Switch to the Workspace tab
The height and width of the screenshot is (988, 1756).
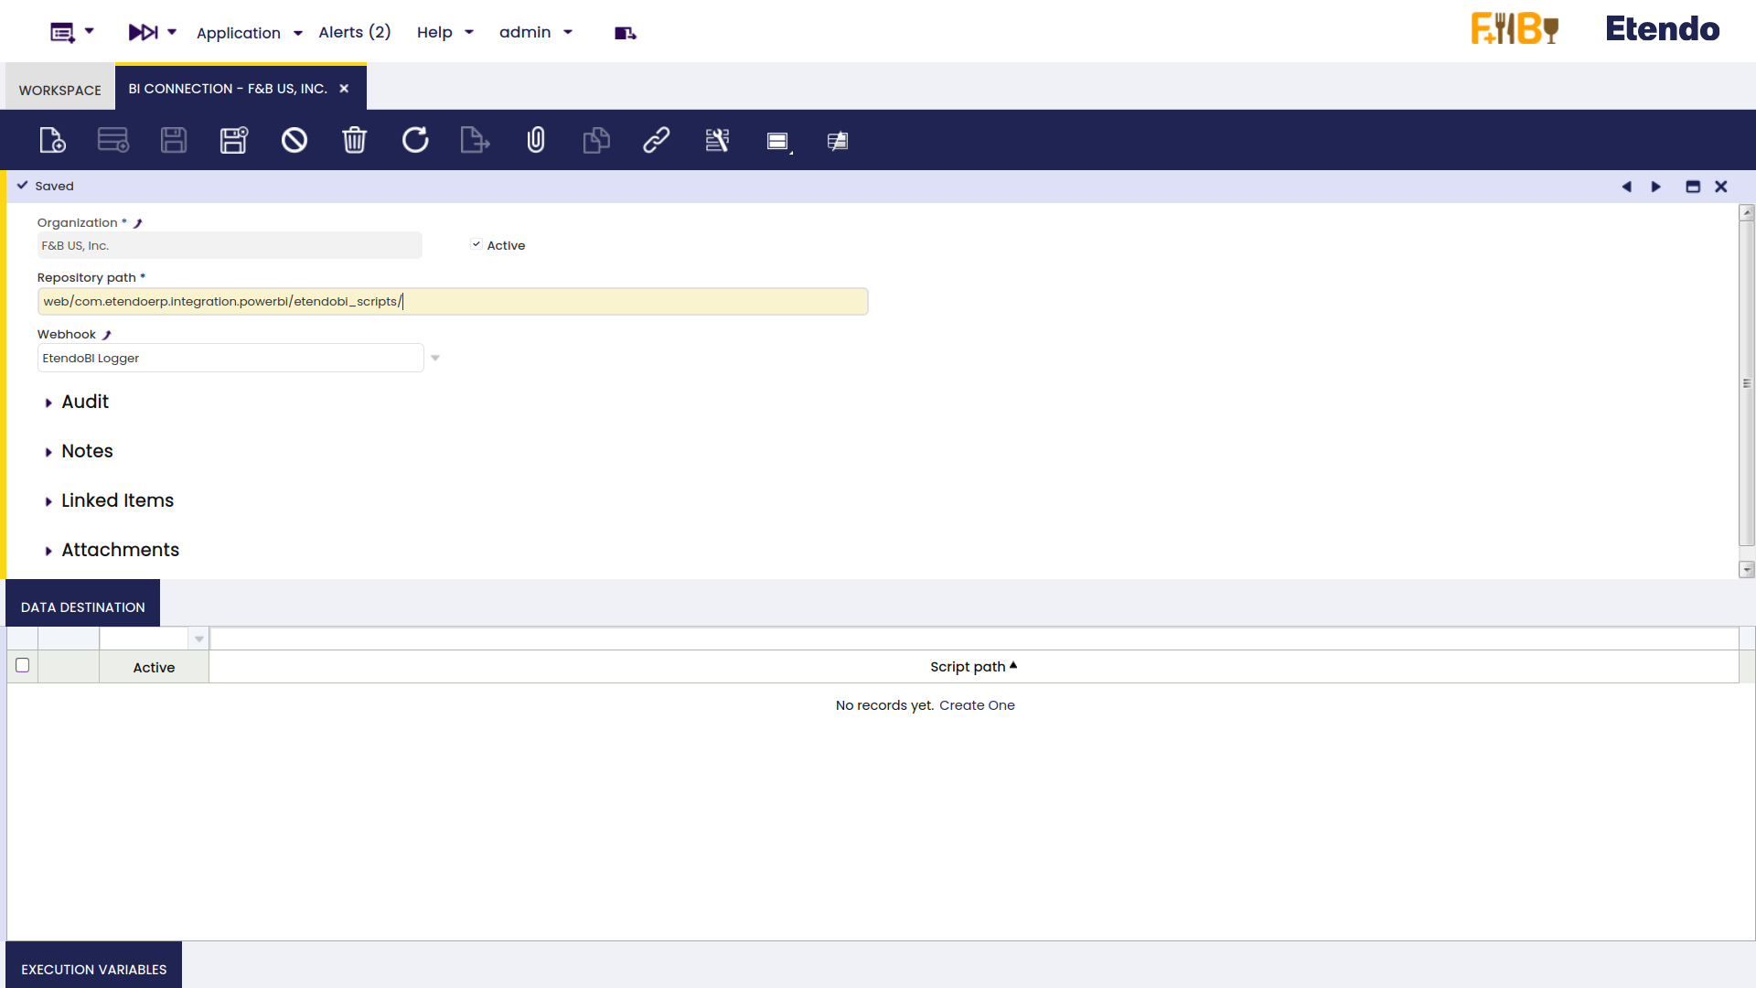pos(60,90)
